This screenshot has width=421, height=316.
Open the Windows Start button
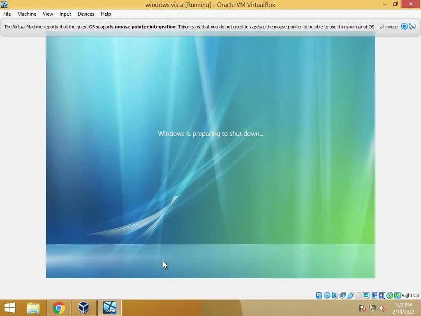click(10, 308)
